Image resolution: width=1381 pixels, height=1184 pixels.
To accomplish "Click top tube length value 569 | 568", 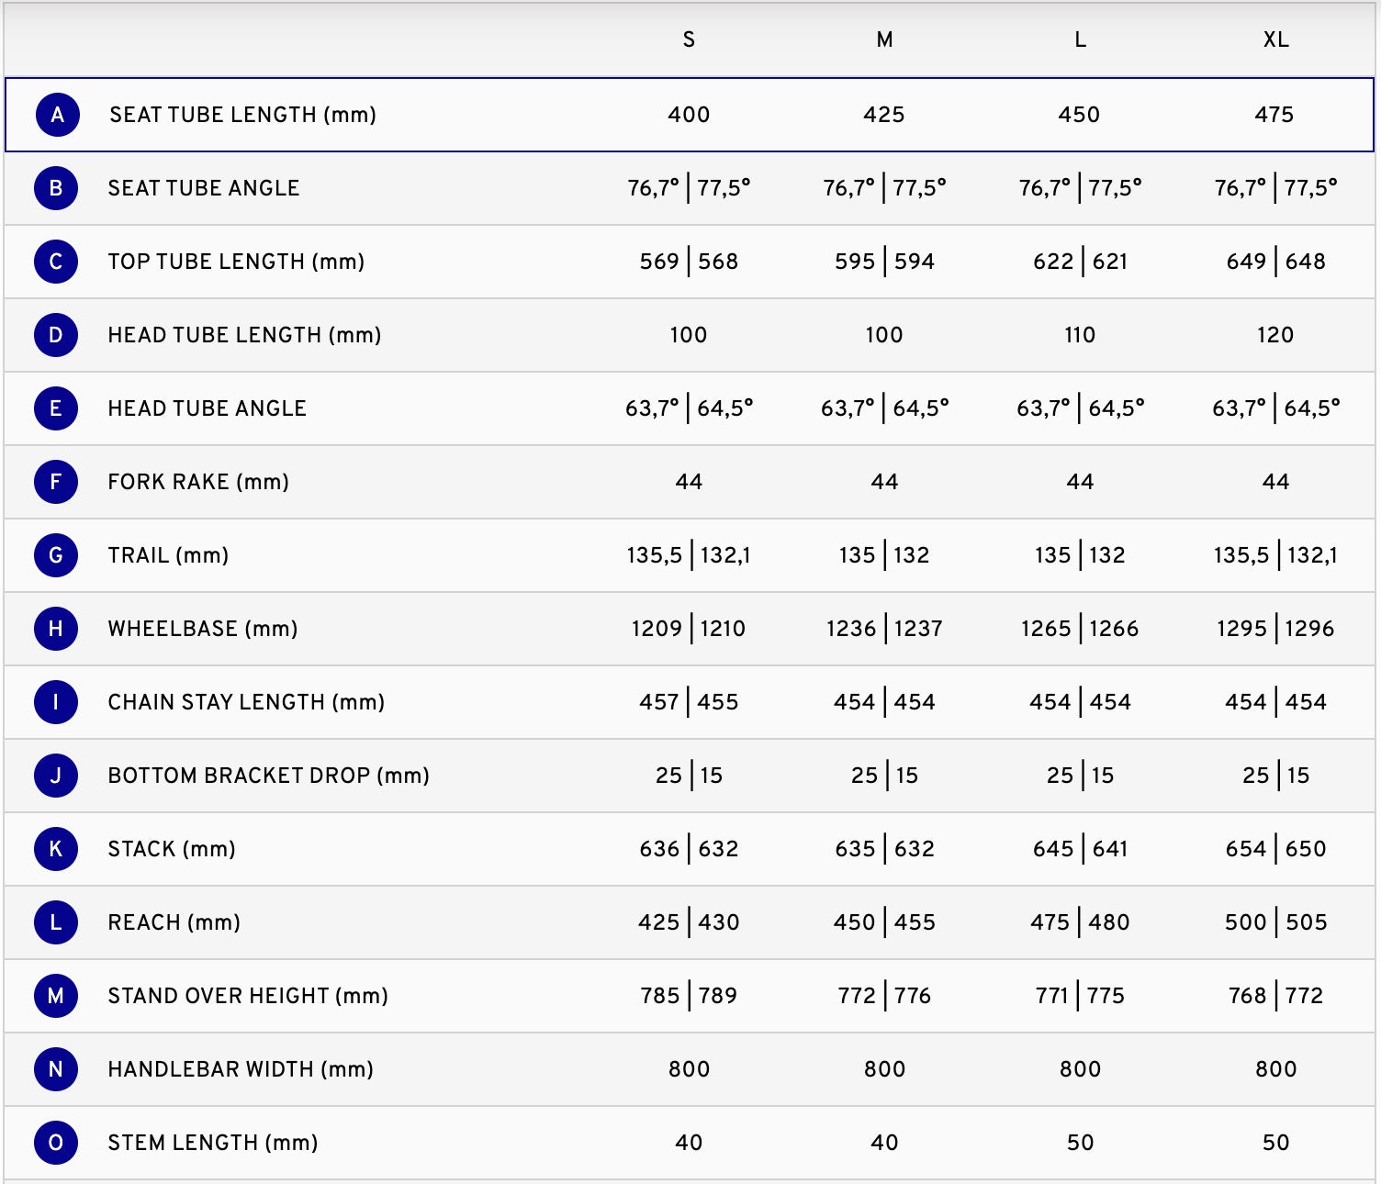I will click(689, 262).
